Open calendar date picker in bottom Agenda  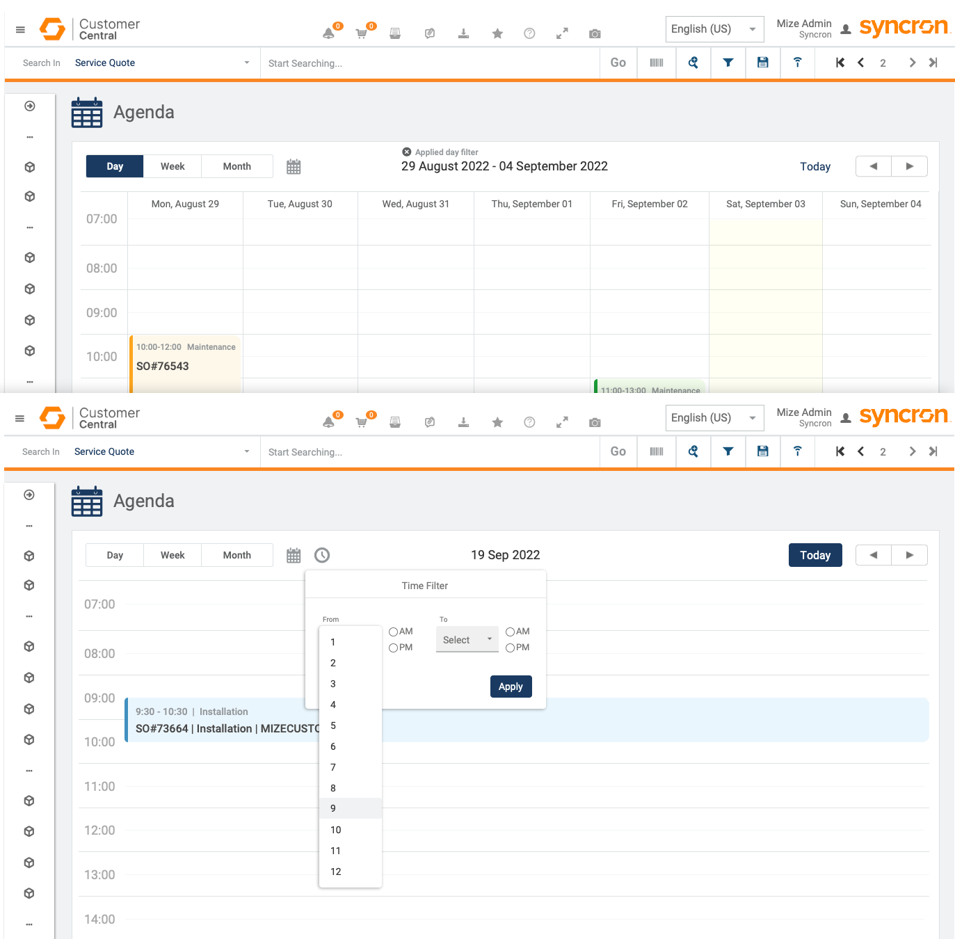pos(294,556)
